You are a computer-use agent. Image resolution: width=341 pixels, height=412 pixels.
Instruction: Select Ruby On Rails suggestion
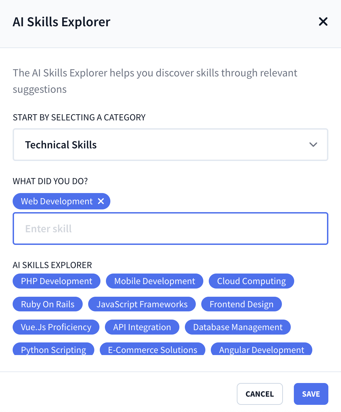click(x=47, y=304)
